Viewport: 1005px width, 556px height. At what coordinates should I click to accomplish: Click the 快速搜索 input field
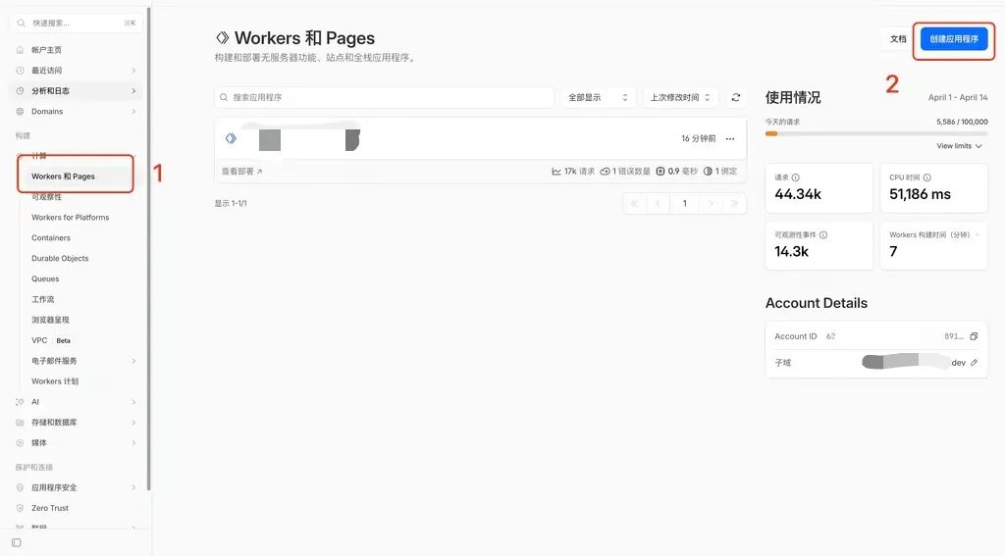pyautogui.click(x=77, y=24)
